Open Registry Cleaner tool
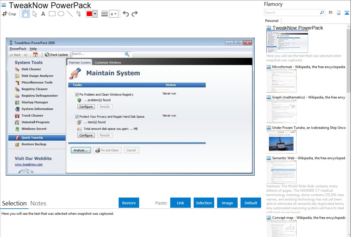This screenshot has width=351, height=237. click(x=31, y=89)
